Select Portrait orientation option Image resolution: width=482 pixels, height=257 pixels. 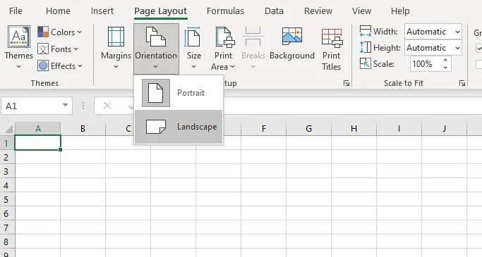[x=179, y=93]
